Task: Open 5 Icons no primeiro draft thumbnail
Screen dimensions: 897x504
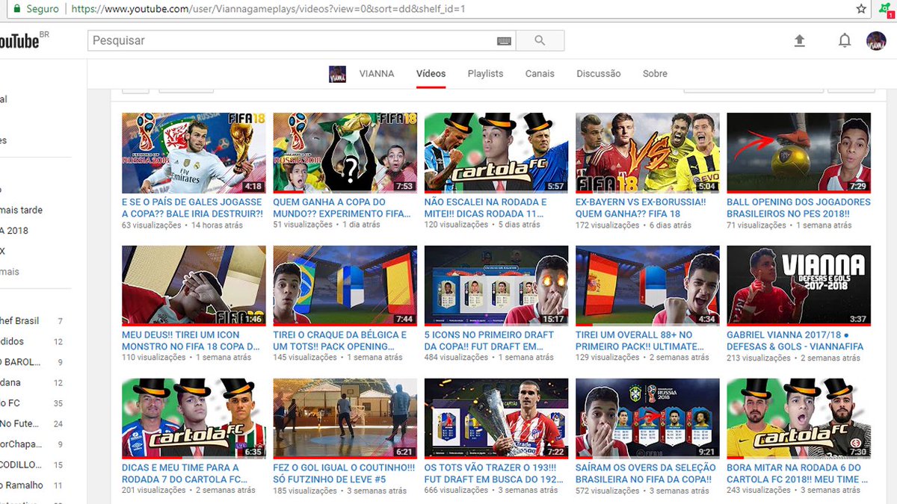Action: tap(496, 286)
